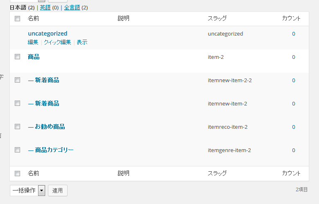Viewport: 319px width, 204px height.
Task: Select checkbox for itemnew-item-2-2 row
Action: pyautogui.click(x=18, y=80)
